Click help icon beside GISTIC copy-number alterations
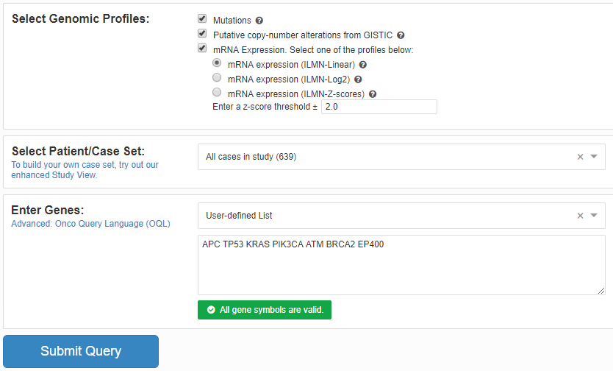Viewport: 613px width, 371px height. tap(401, 35)
